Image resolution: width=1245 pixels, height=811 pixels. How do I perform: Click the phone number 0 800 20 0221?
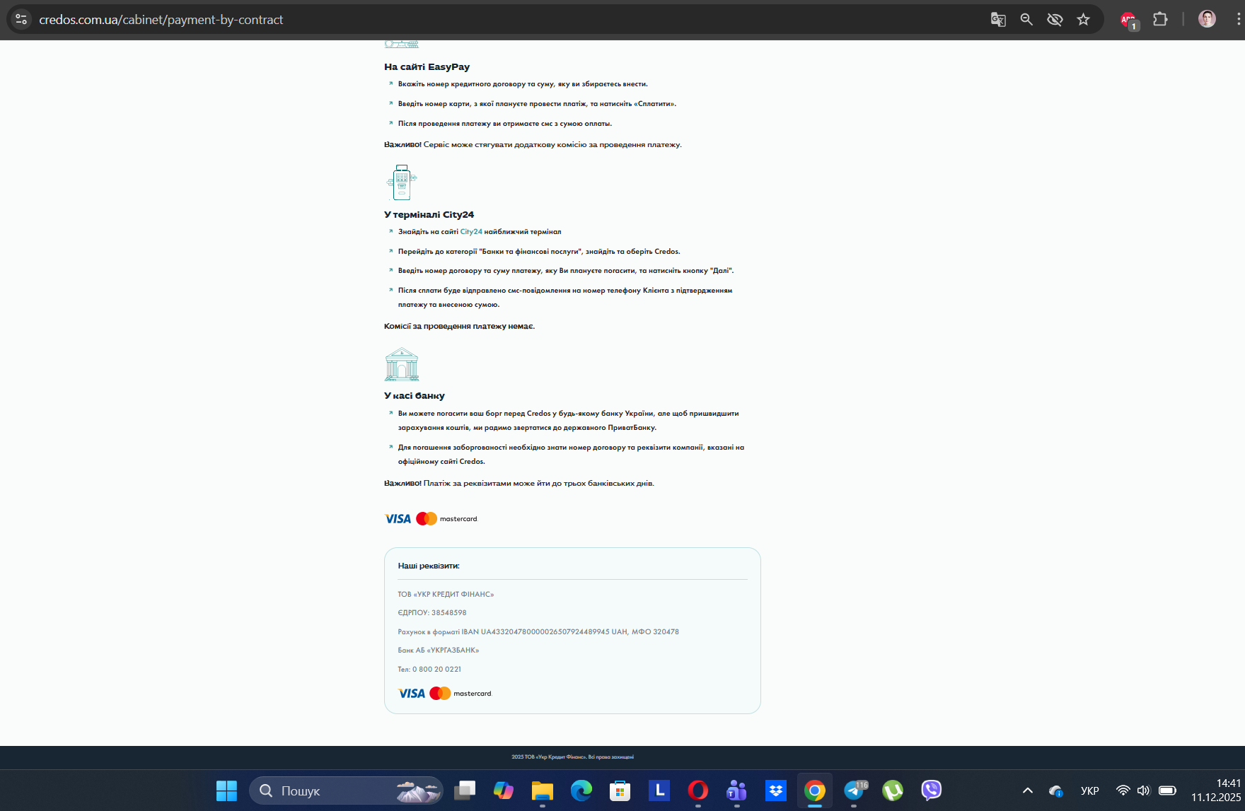(x=436, y=670)
